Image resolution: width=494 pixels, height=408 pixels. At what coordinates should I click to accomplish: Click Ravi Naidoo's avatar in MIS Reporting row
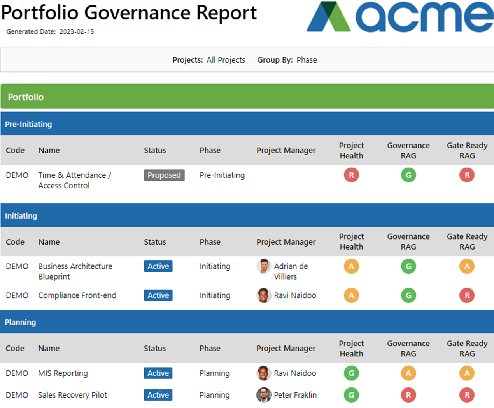[264, 373]
